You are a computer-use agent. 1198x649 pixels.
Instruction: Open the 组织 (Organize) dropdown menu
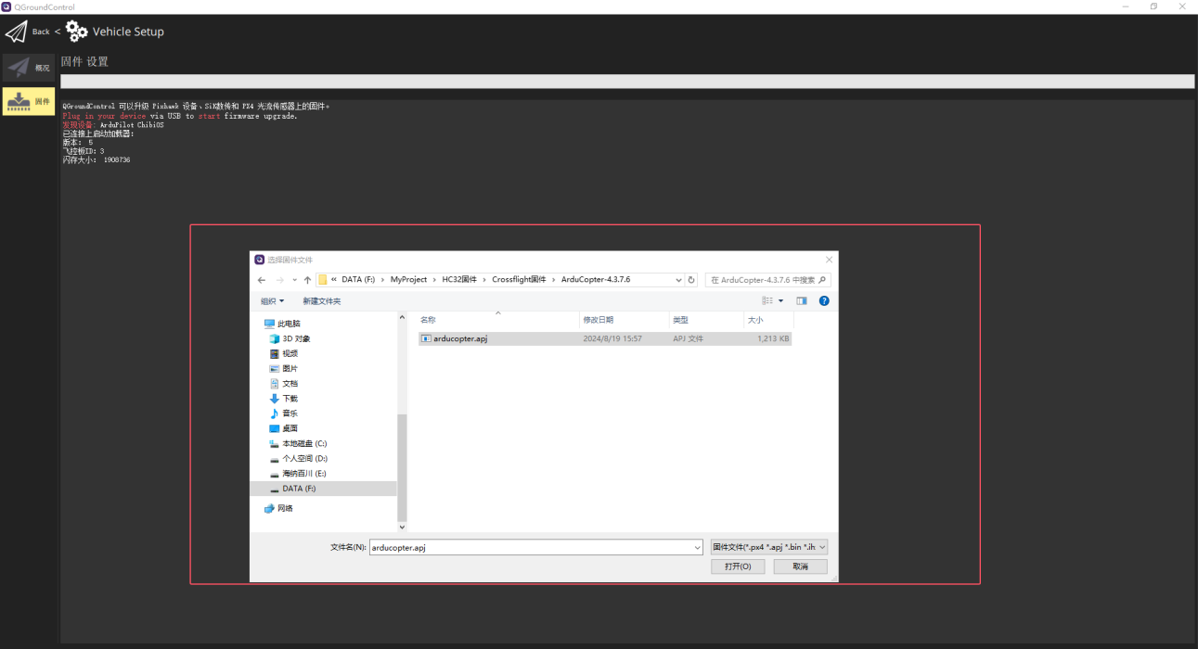click(273, 301)
